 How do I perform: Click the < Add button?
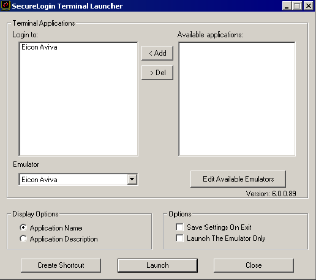157,53
